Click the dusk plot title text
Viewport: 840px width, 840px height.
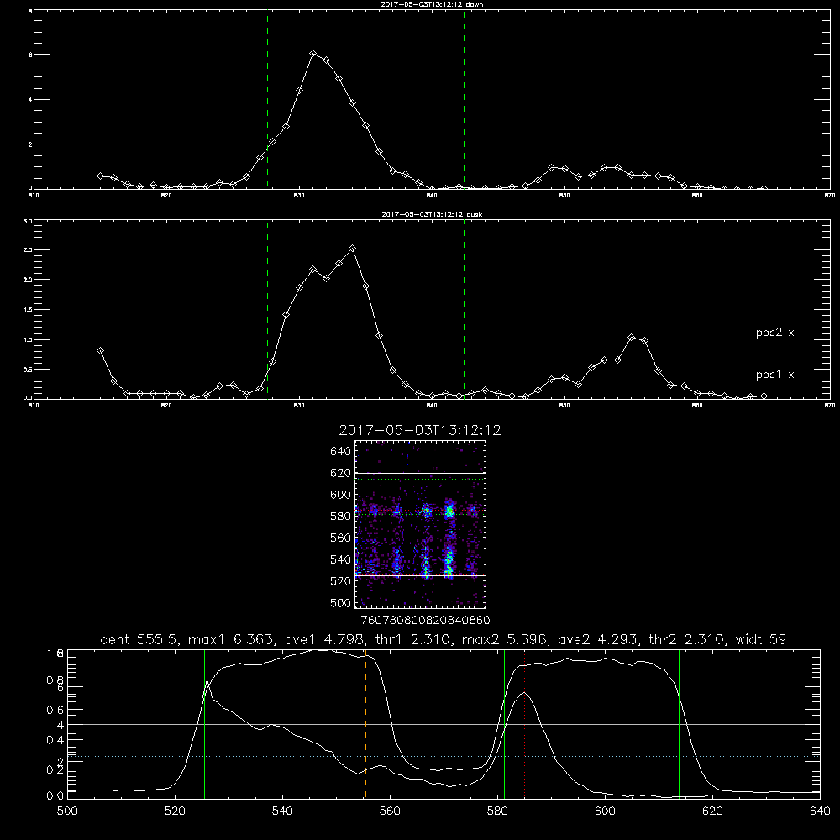(432, 214)
